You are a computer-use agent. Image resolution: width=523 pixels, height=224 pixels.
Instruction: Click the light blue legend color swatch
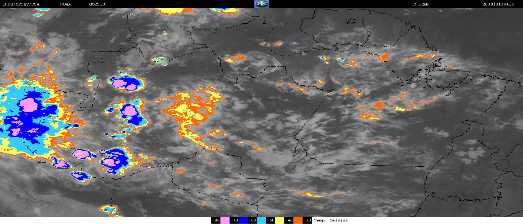[261, 220]
